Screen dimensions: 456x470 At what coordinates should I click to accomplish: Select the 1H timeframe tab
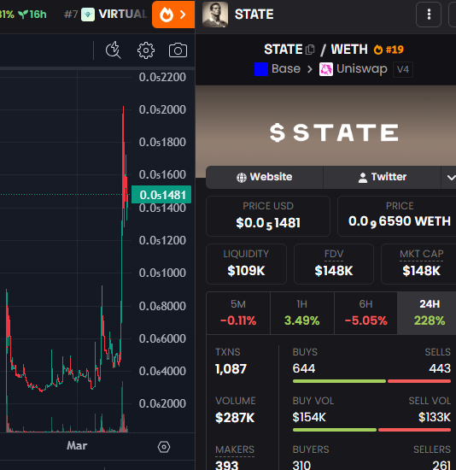[x=302, y=313]
